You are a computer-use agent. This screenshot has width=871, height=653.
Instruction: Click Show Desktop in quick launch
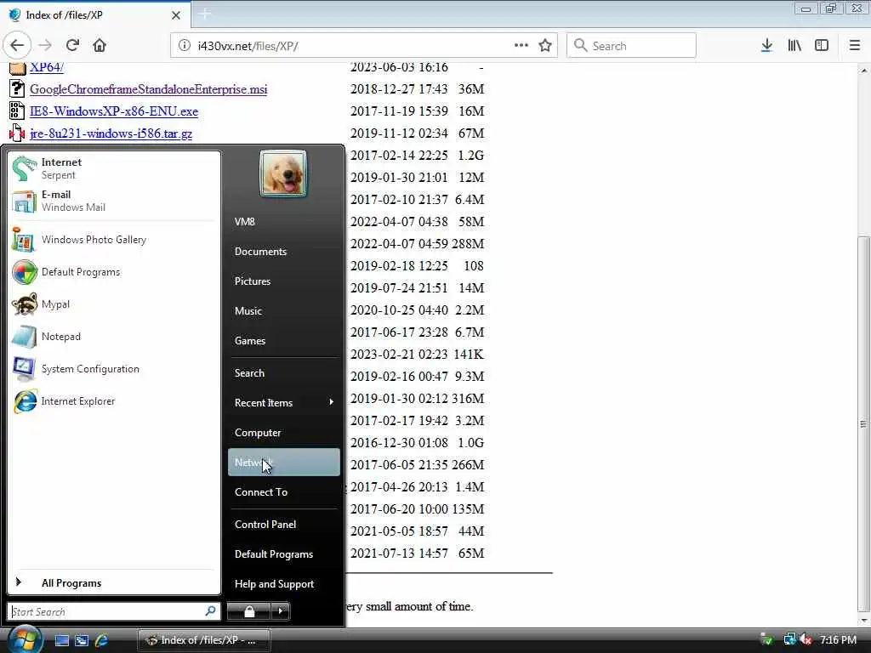click(61, 640)
